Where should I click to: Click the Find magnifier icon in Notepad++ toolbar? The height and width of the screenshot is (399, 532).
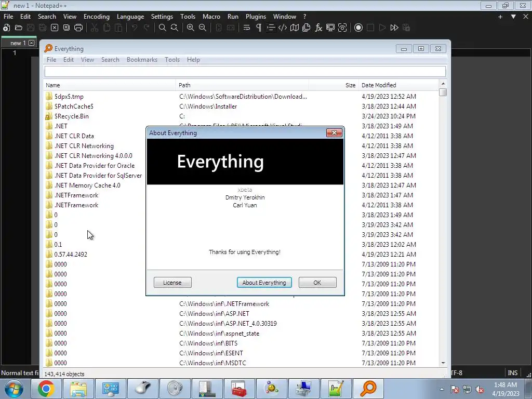(x=163, y=28)
